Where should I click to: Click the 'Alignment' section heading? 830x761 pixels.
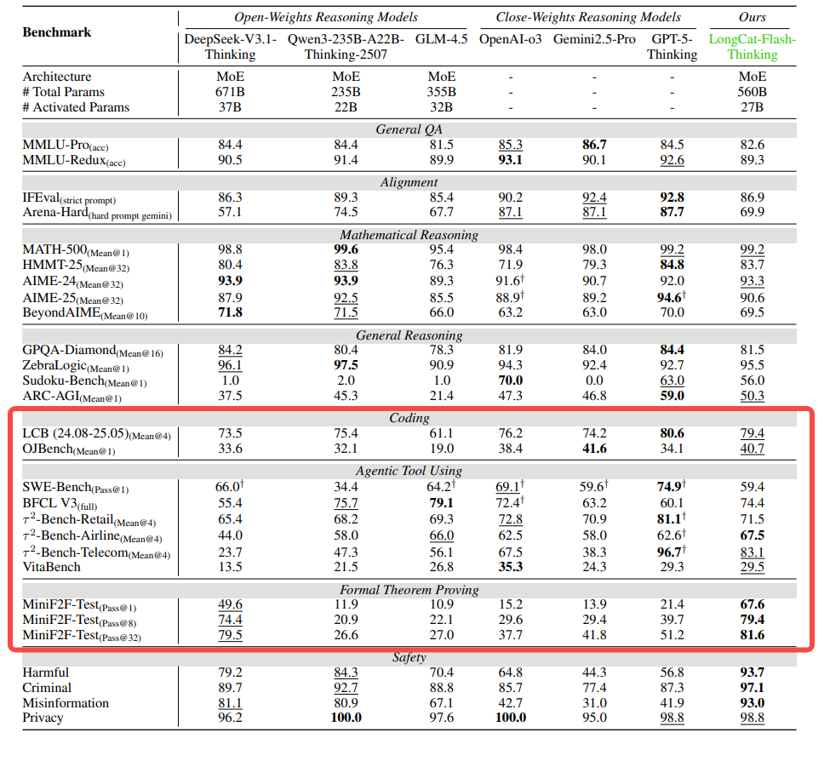pyautogui.click(x=409, y=182)
